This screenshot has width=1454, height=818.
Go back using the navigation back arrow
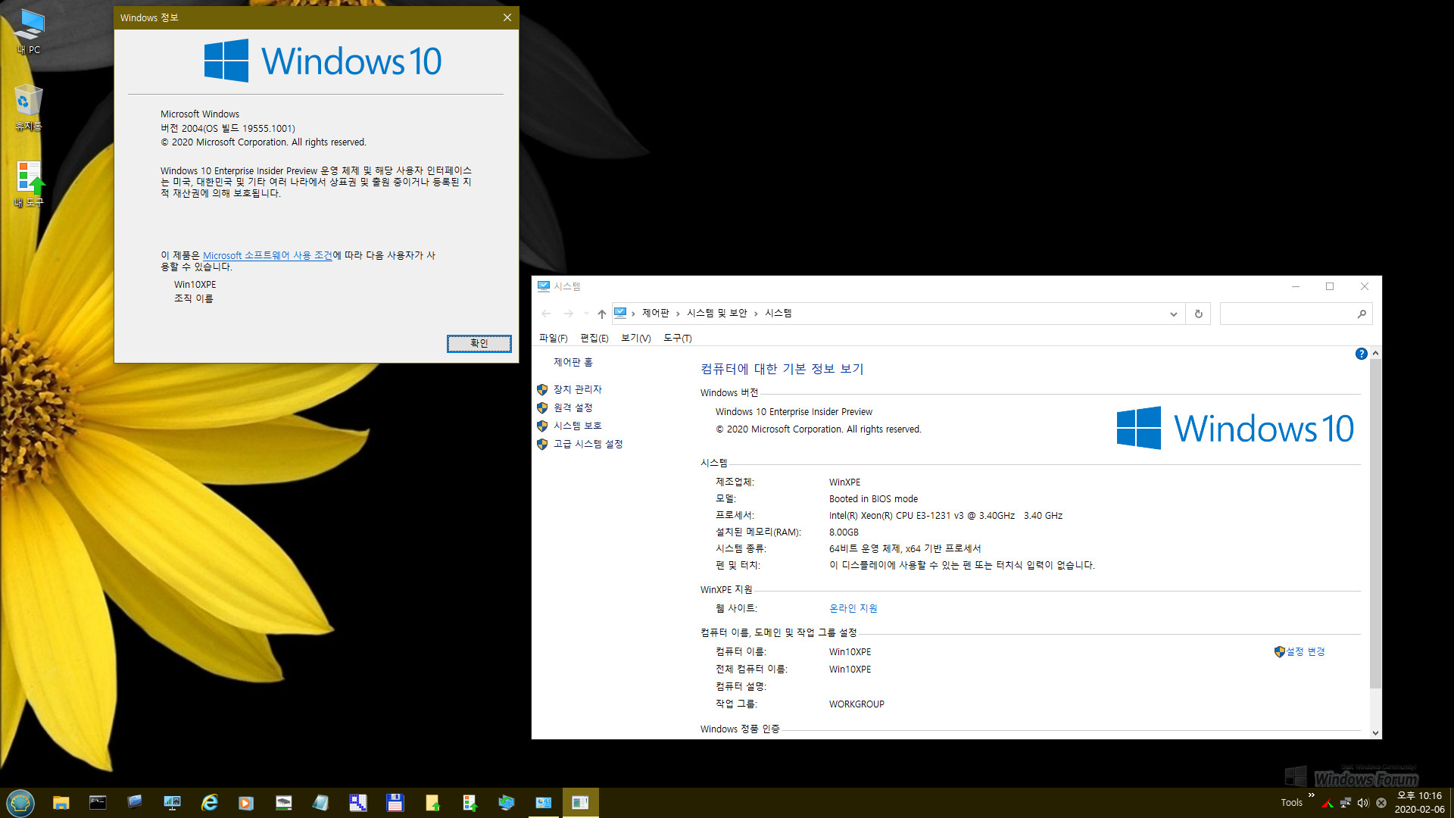546,314
